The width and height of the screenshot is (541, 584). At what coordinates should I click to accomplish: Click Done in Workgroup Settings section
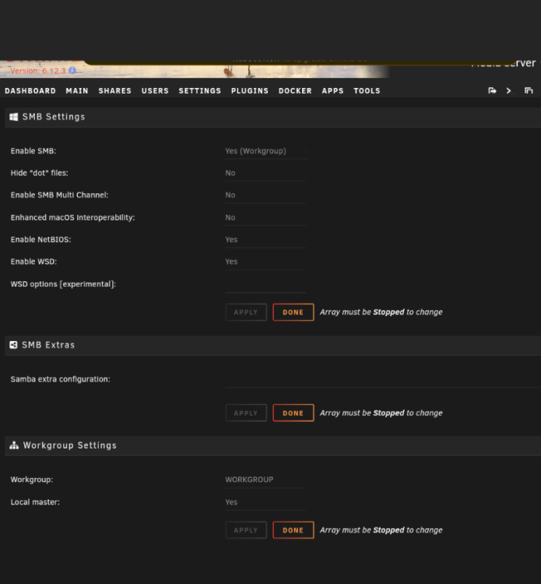point(293,530)
